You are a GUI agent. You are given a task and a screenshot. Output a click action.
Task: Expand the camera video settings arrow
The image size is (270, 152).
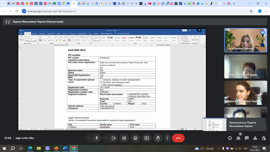pyautogui.click(x=106, y=138)
